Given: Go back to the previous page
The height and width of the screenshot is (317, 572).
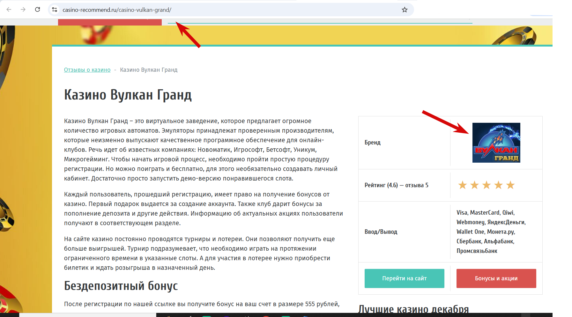Looking at the screenshot, I should (9, 10).
